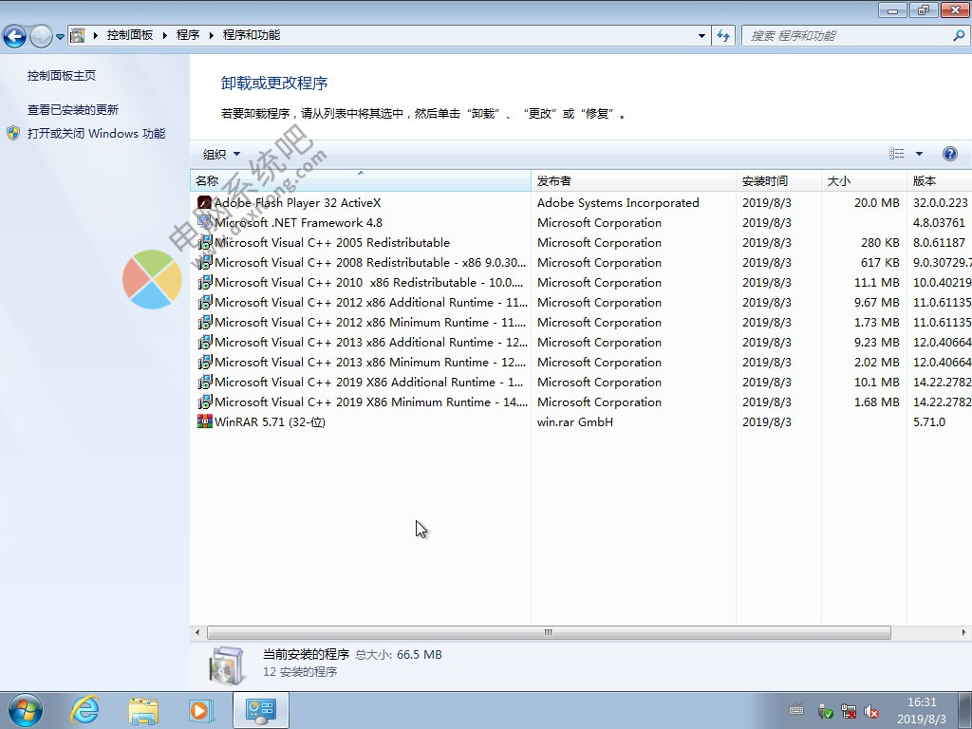Click the Safely Remove Hardware tray icon
This screenshot has height=729, width=972.
[825, 711]
